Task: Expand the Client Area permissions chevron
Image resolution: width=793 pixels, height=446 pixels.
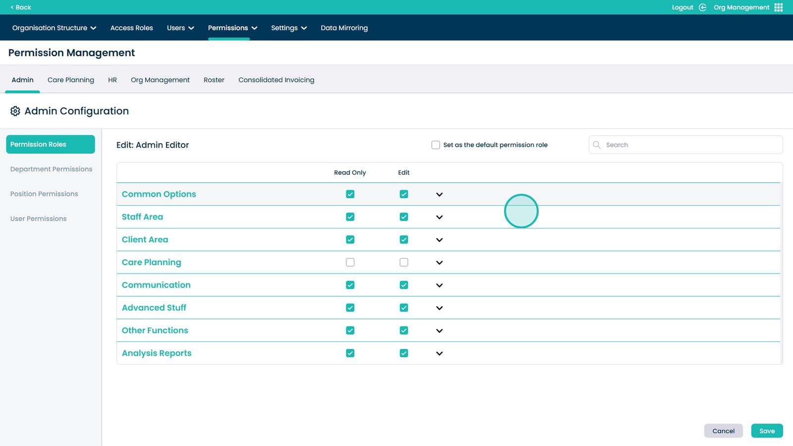Action: pyautogui.click(x=439, y=240)
